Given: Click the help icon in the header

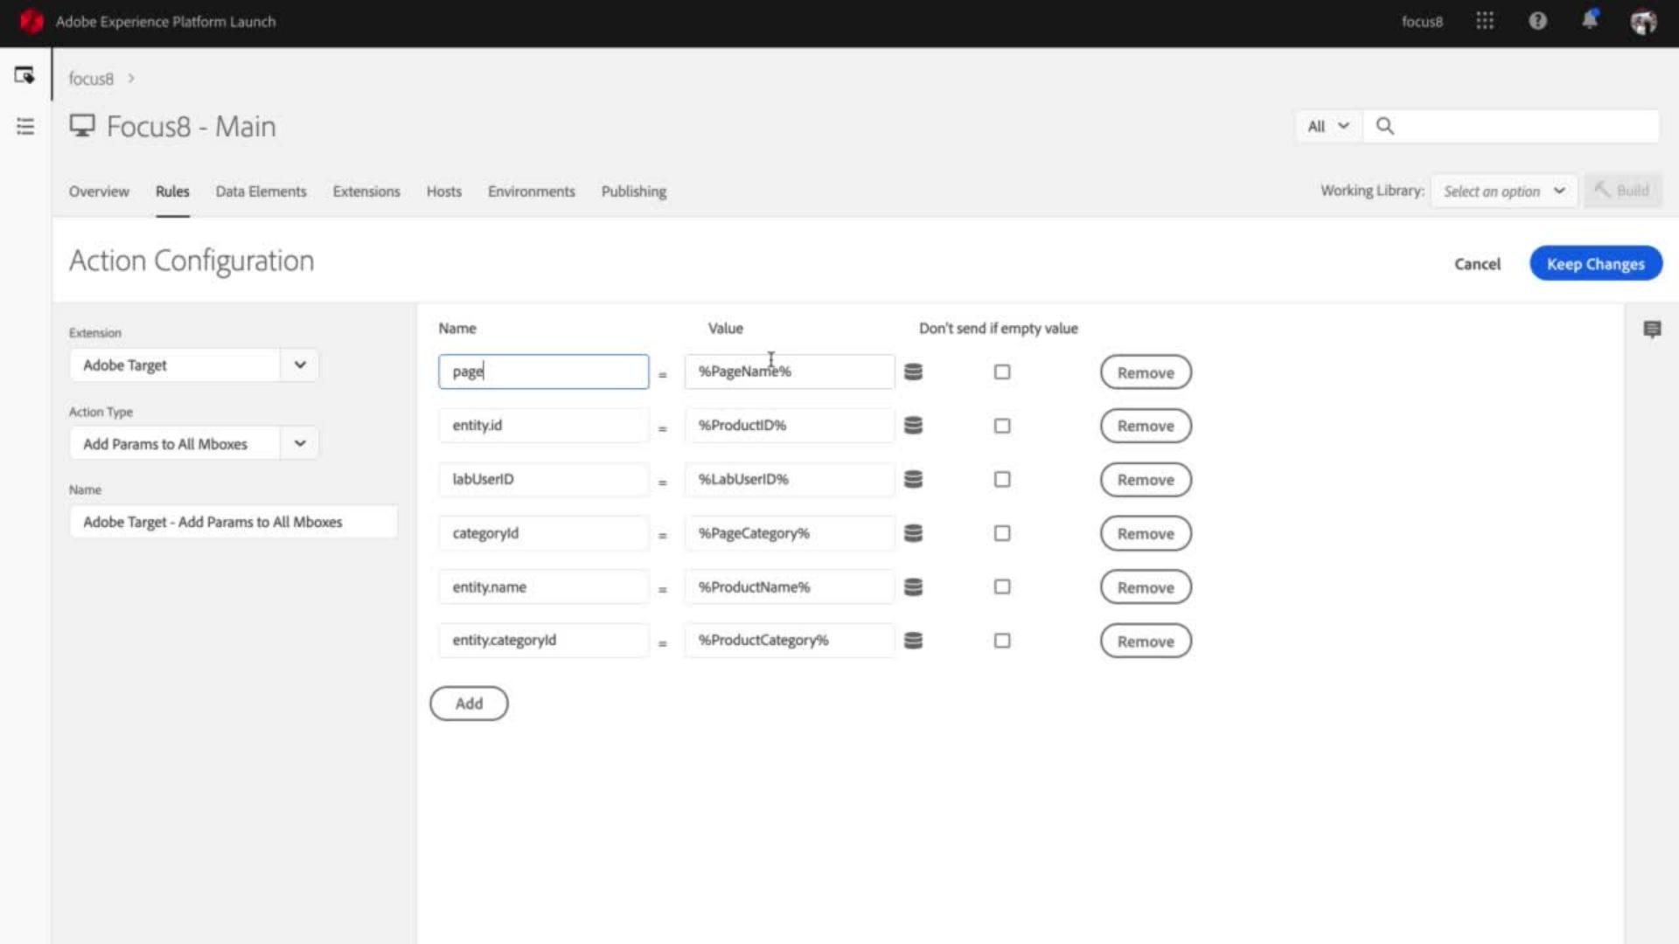Looking at the screenshot, I should click(1537, 21).
